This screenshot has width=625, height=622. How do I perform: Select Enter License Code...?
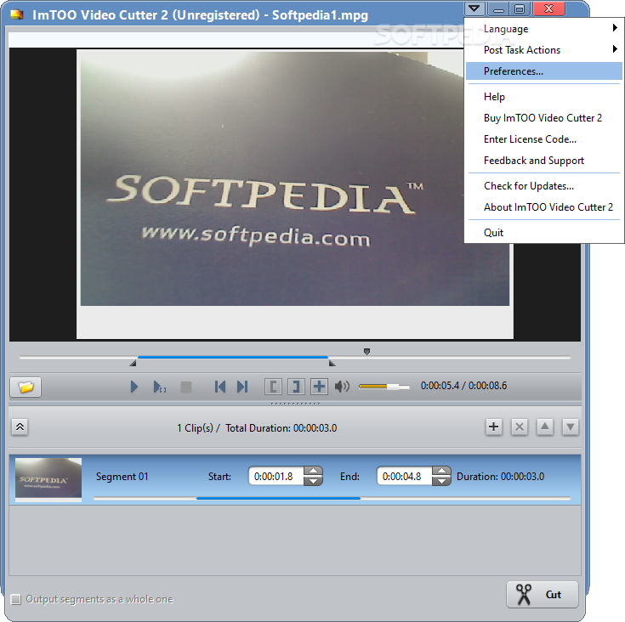click(544, 139)
